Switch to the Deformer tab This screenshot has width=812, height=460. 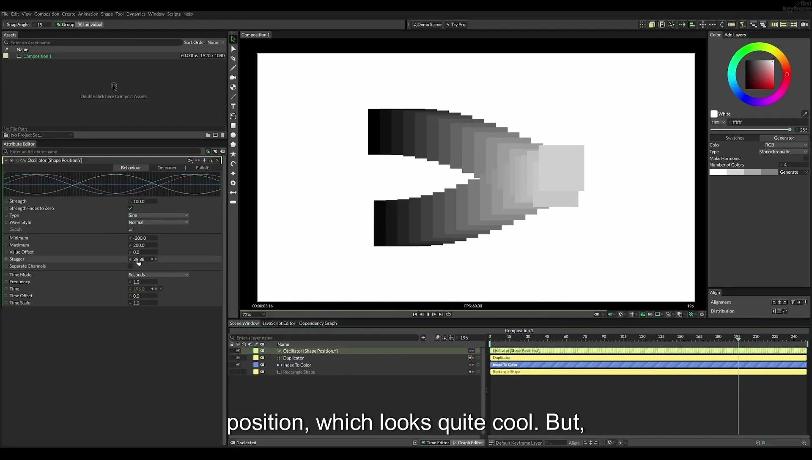click(x=167, y=168)
